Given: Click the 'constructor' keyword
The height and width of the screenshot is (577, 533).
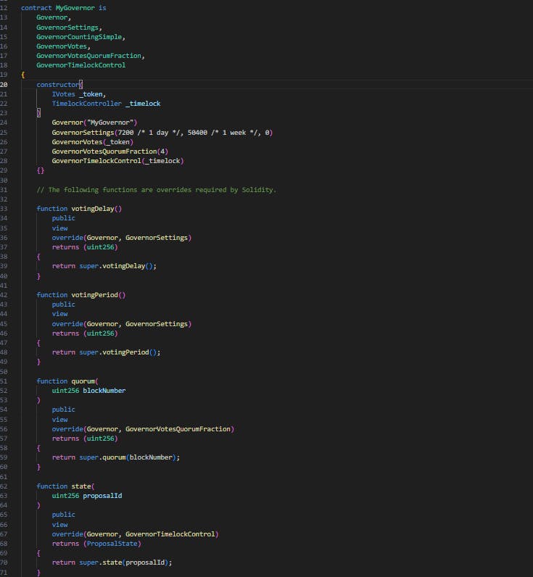Looking at the screenshot, I should pyautogui.click(x=58, y=84).
